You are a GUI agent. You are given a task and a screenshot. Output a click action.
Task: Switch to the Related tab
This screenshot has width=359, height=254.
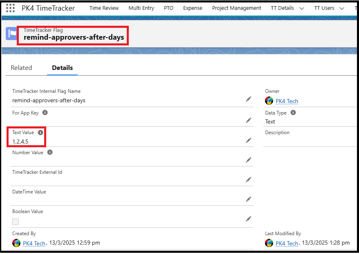click(x=21, y=68)
